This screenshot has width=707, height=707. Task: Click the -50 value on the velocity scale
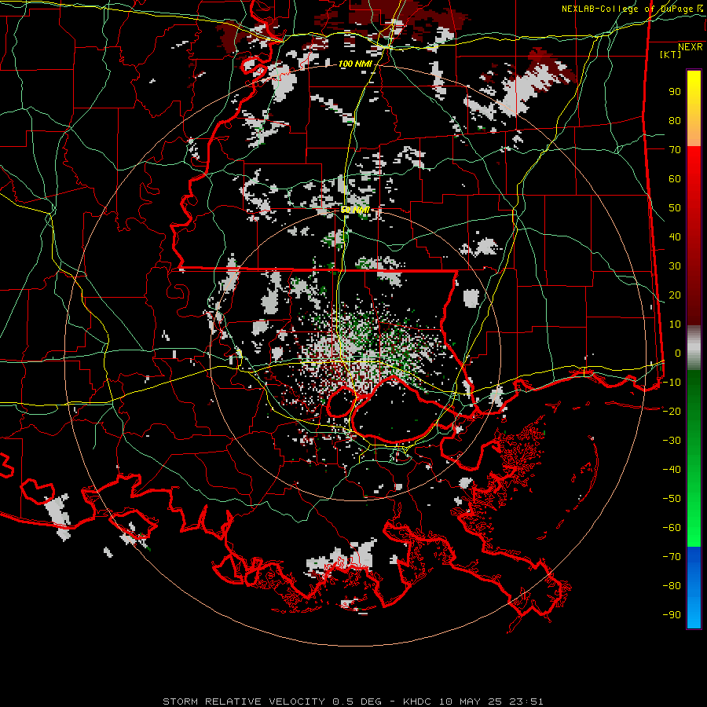672,499
